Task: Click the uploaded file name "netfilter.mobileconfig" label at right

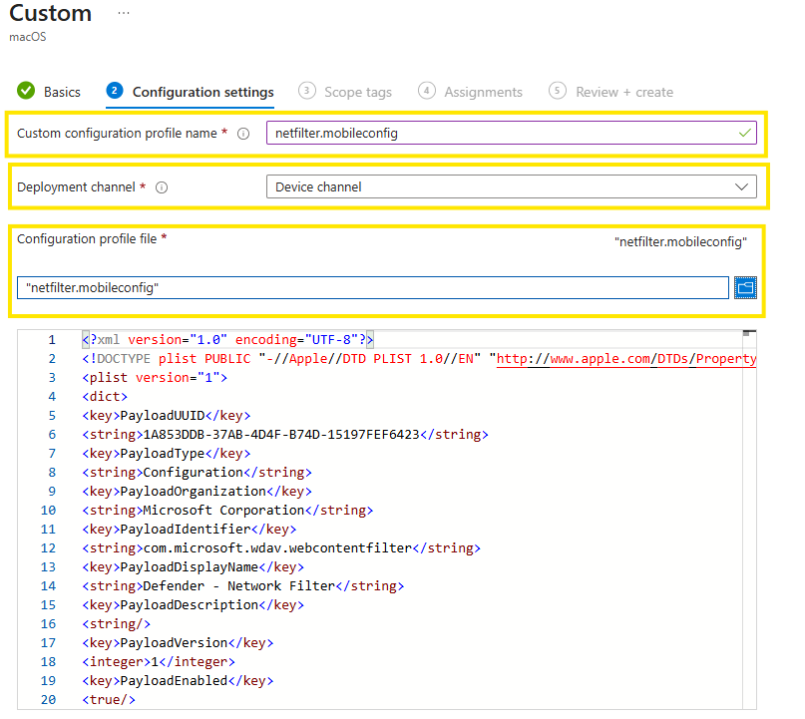Action: point(680,242)
